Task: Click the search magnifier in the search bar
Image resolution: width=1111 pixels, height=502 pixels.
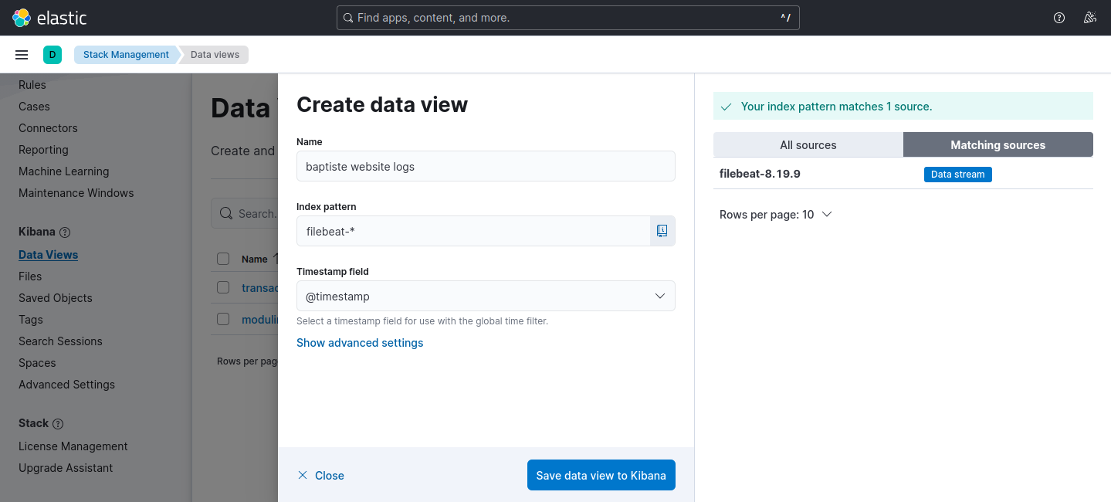Action: (x=347, y=17)
